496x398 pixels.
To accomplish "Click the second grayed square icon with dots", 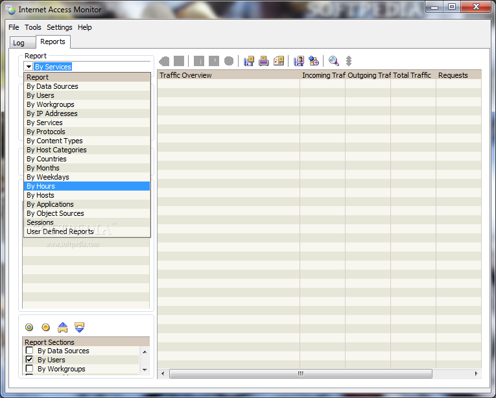I will click(214, 61).
